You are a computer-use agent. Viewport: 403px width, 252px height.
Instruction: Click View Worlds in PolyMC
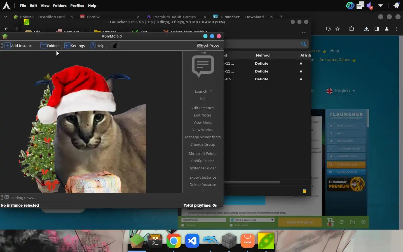click(203, 130)
